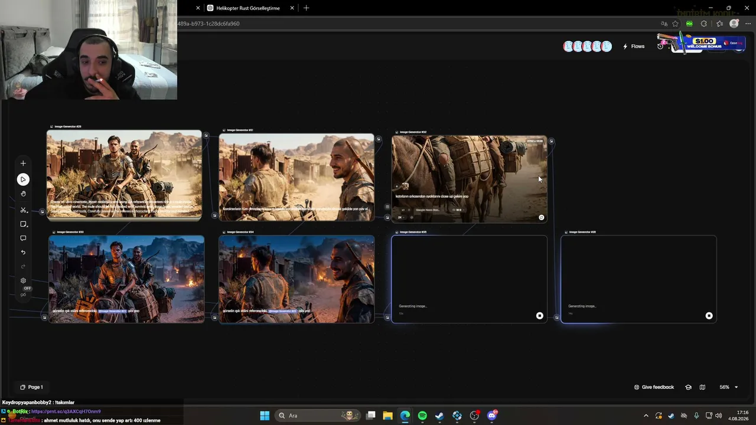Toggle the OFF switch in the left toolbar

point(26,289)
